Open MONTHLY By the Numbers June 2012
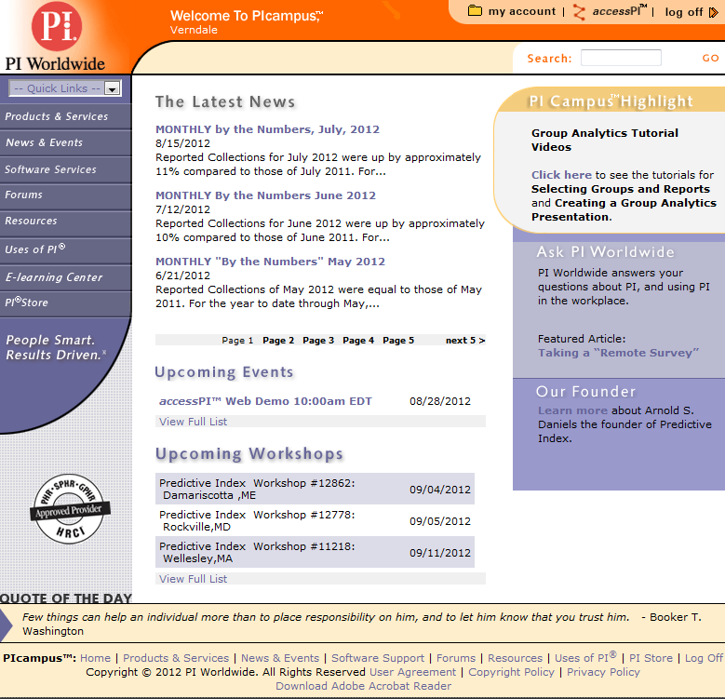 pos(265,195)
